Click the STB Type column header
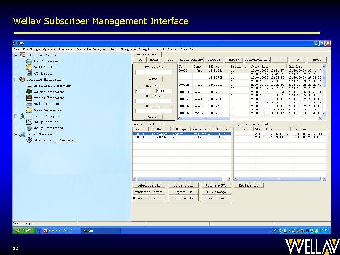Viewport: 340px width, 255px height. click(x=181, y=129)
